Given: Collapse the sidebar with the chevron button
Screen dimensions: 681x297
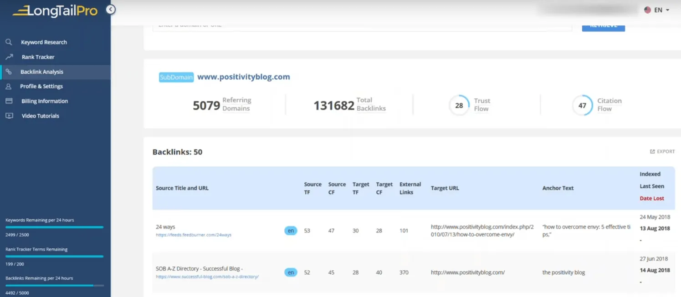Looking at the screenshot, I should [111, 10].
